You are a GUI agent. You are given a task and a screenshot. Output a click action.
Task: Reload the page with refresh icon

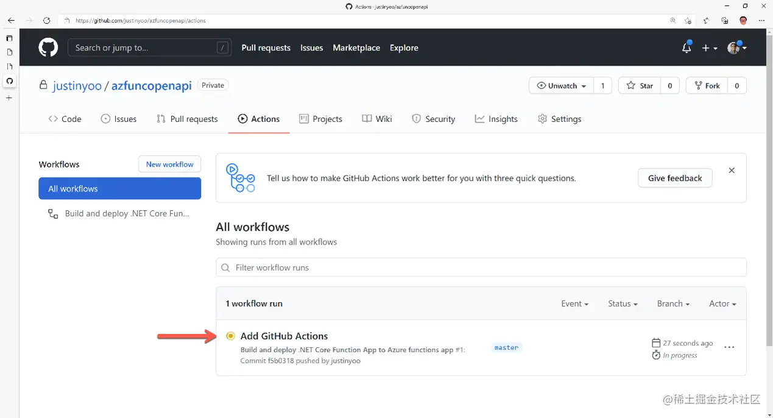coord(46,20)
